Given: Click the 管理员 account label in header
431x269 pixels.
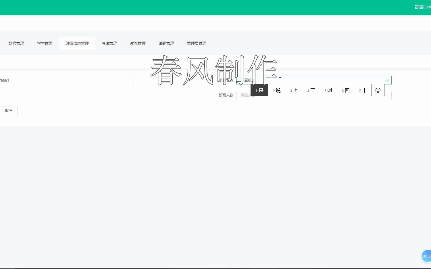Looking at the screenshot, I should pos(422,7).
